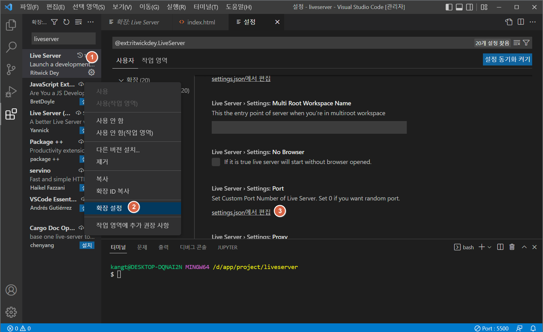Image resolution: width=543 pixels, height=332 pixels.
Task: Clear extensions search results icon
Action: [x=78, y=22]
